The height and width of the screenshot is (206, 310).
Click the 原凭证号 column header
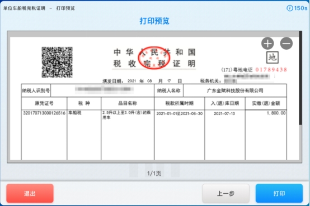point(44,103)
